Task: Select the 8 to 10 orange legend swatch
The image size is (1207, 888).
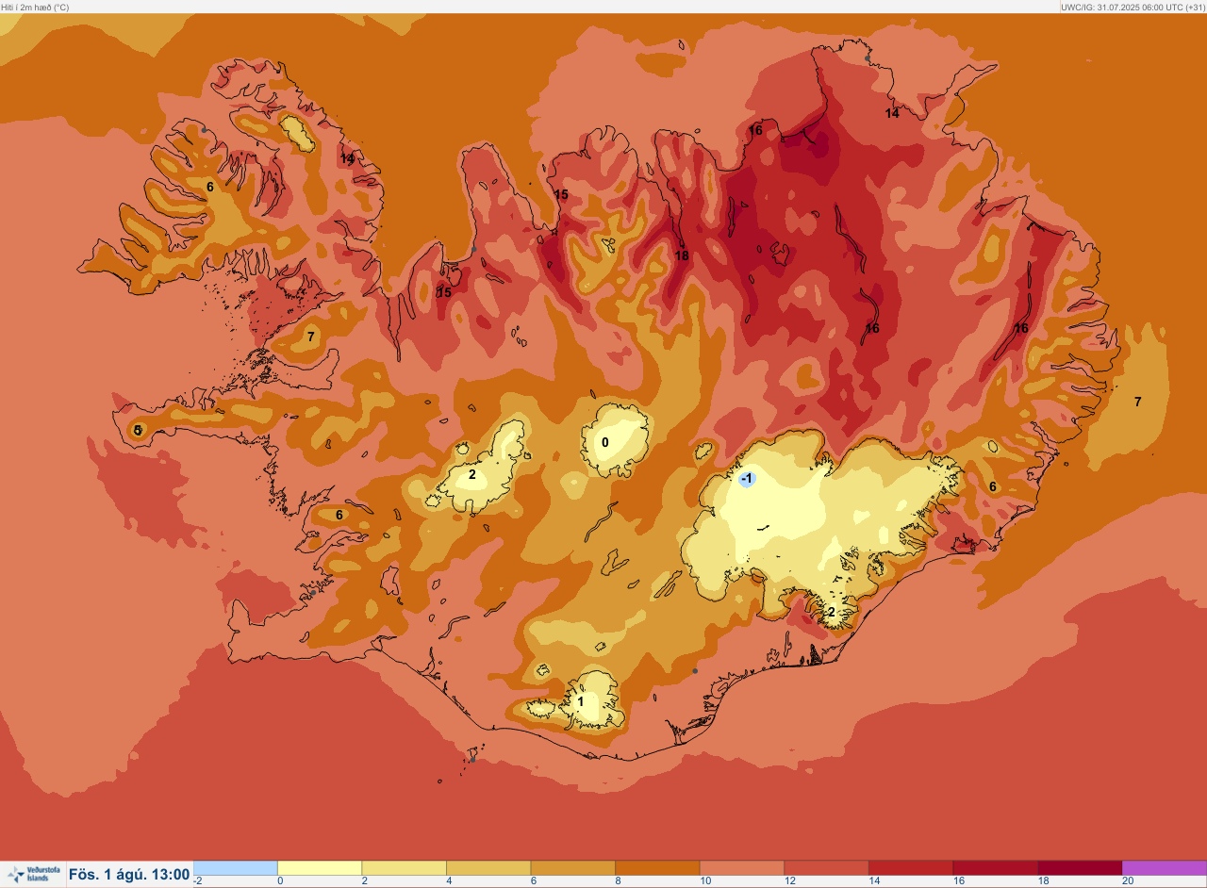Action: pos(657,868)
